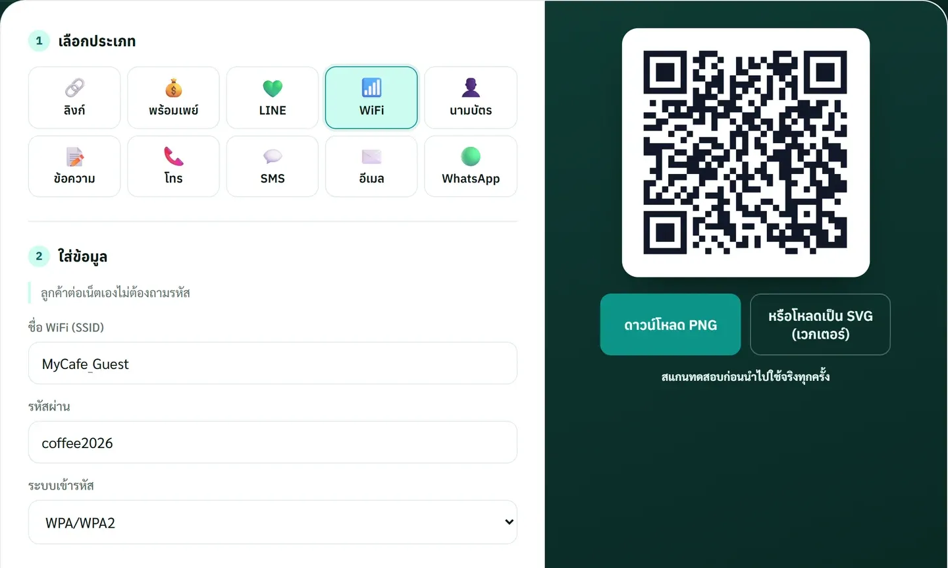
Task: Click the hint text ลูกค้าต่อเน็ตเองไม่ต้องถามรหัส
Action: (115, 293)
